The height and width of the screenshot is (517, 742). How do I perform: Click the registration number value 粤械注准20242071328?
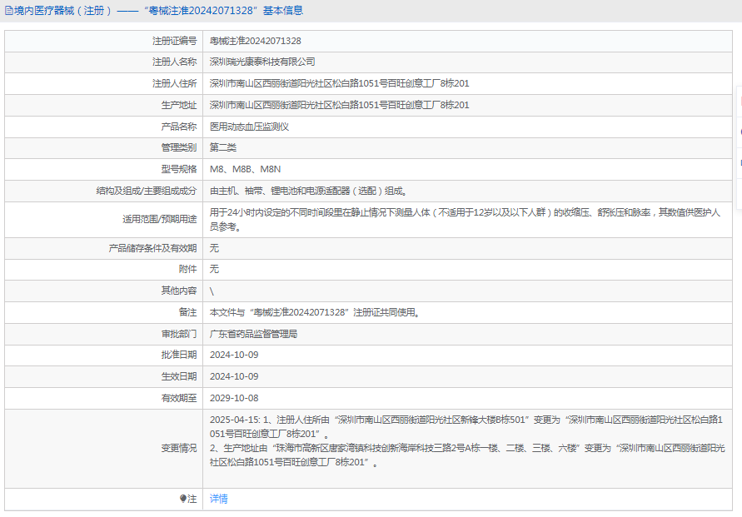click(x=256, y=41)
